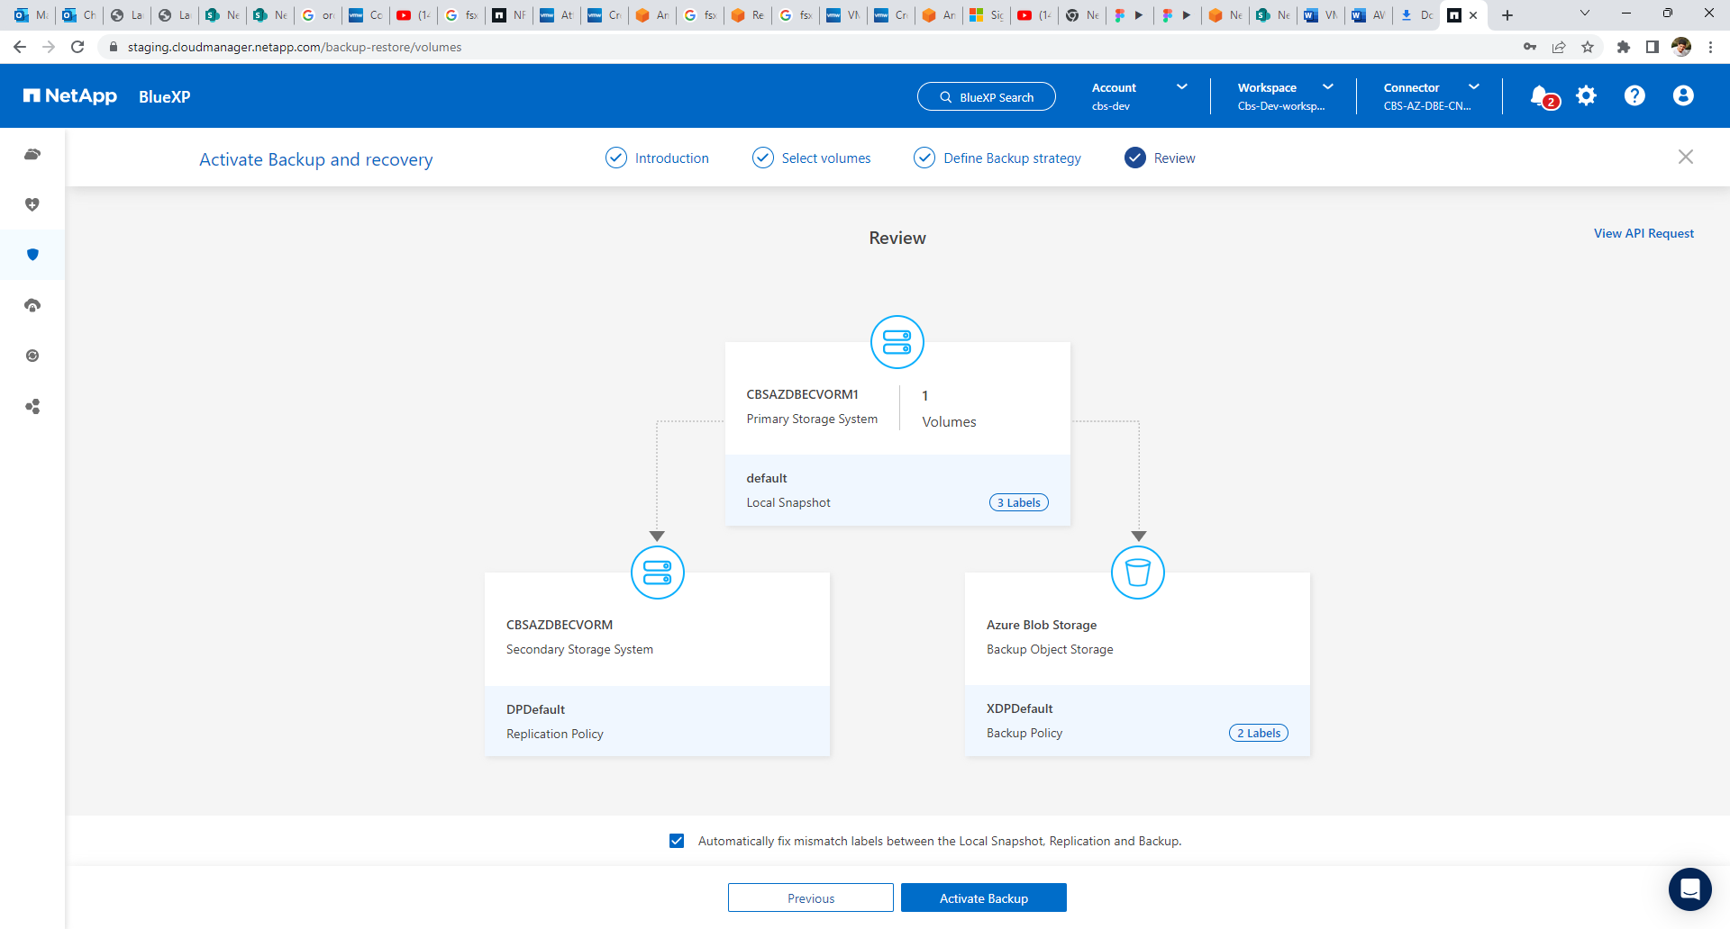1730x929 pixels.
Task: Uncheck automatically fix mismatch labels checkbox
Action: pyautogui.click(x=677, y=841)
